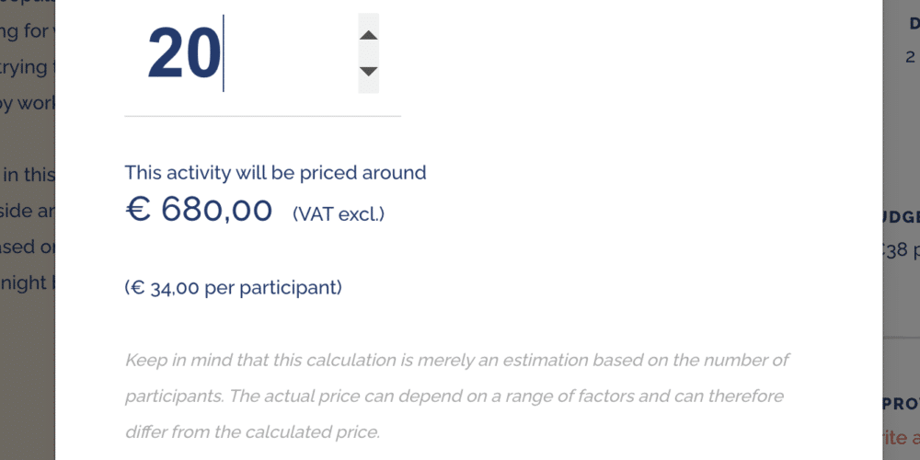Screen dimensions: 920x460
Task: Click the € 34,00 per participant text
Action: click(x=233, y=287)
